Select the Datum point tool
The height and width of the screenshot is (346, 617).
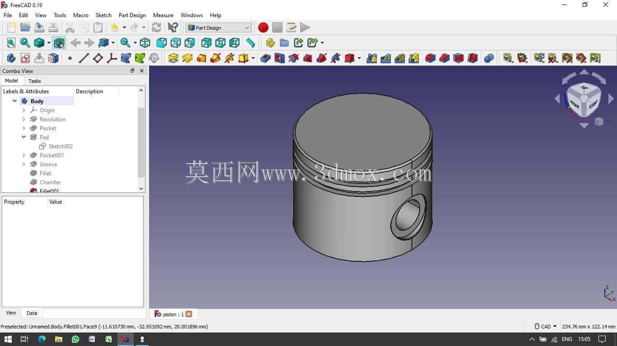pos(70,58)
